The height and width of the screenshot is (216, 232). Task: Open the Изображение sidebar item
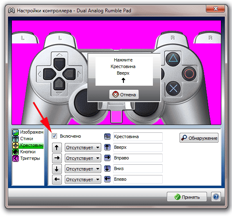(28, 132)
